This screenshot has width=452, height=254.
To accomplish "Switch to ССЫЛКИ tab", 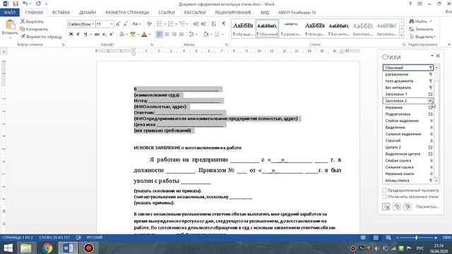I will coord(167,13).
